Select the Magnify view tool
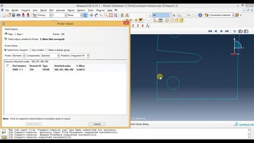This screenshot has width=254, height=143. 101,15
